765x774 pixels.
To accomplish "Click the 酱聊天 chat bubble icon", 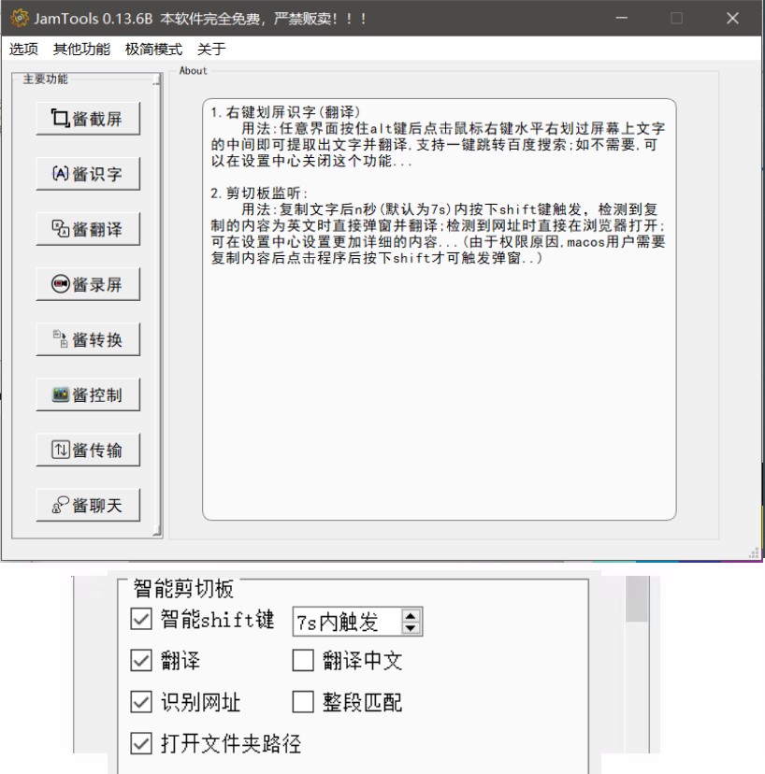I will [60, 505].
